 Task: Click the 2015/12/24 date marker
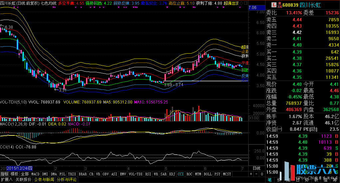(19, 168)
